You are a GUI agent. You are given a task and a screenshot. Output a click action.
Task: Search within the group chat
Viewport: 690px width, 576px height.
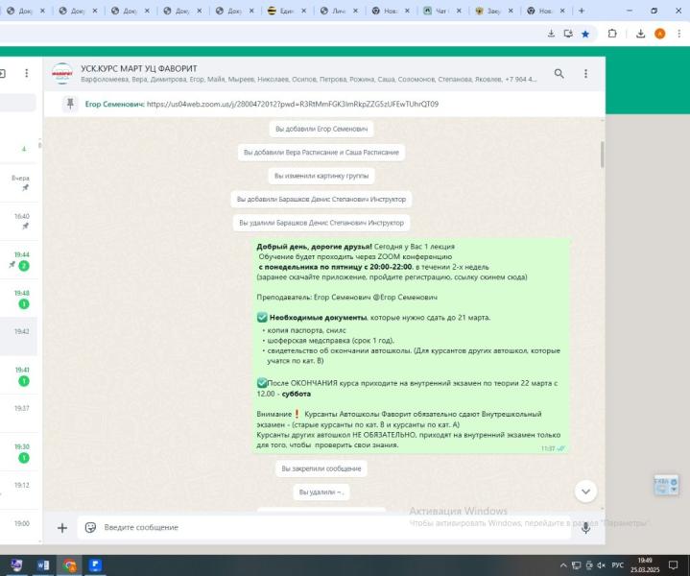[559, 74]
